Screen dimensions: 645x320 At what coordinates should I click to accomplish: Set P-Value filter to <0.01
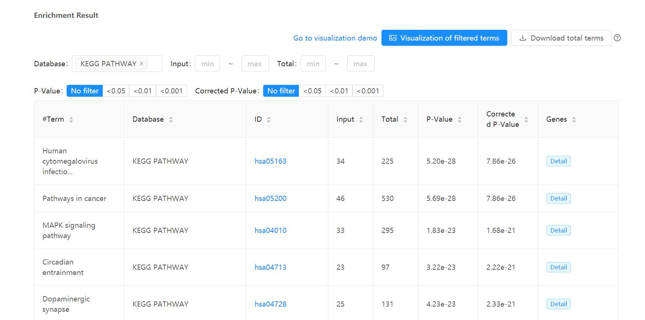coord(143,91)
